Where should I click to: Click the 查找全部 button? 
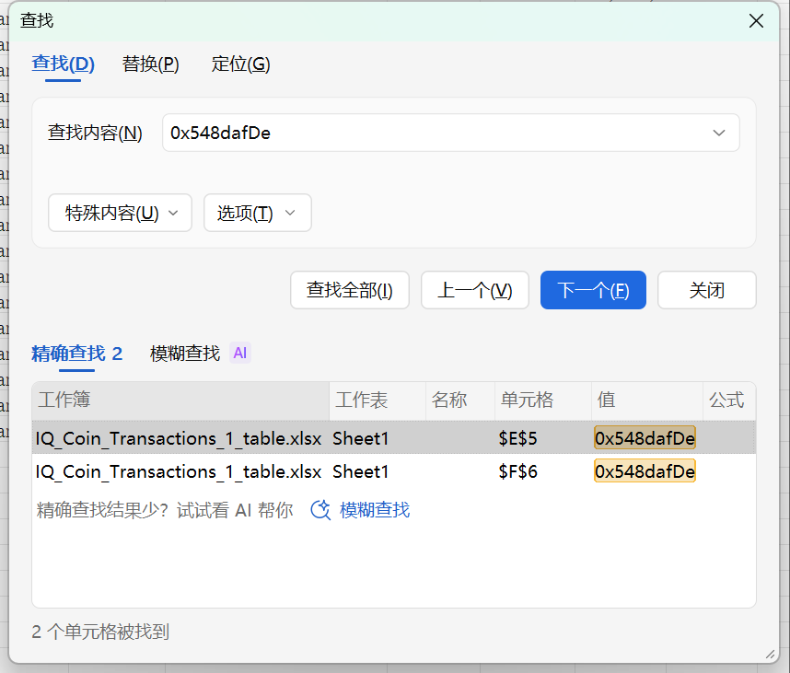[349, 290]
